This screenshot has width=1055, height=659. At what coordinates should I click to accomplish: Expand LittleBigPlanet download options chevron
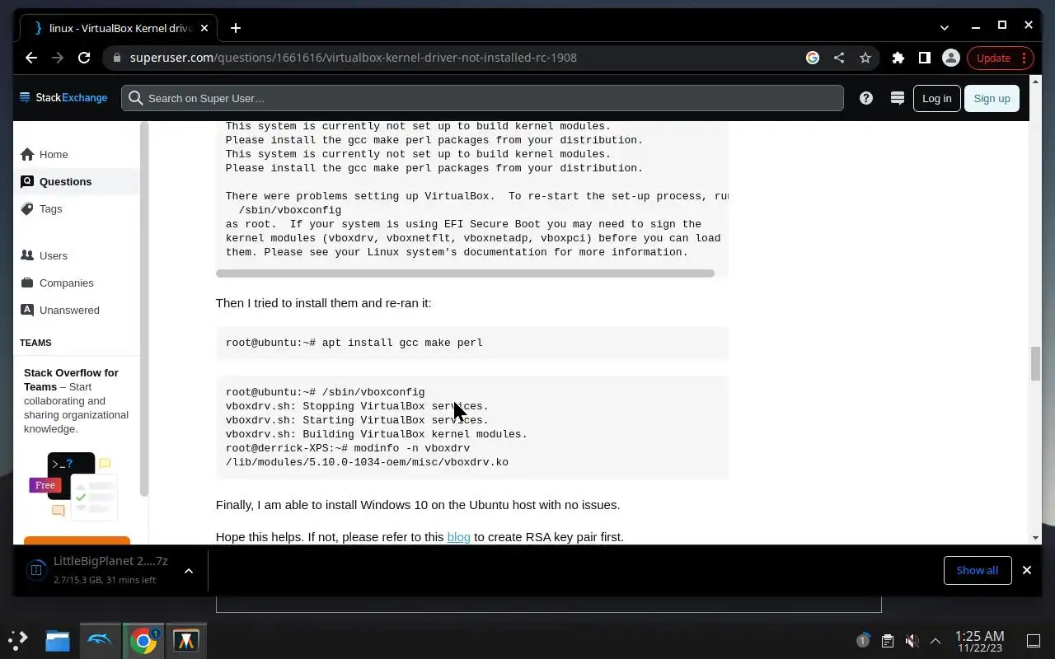(189, 570)
